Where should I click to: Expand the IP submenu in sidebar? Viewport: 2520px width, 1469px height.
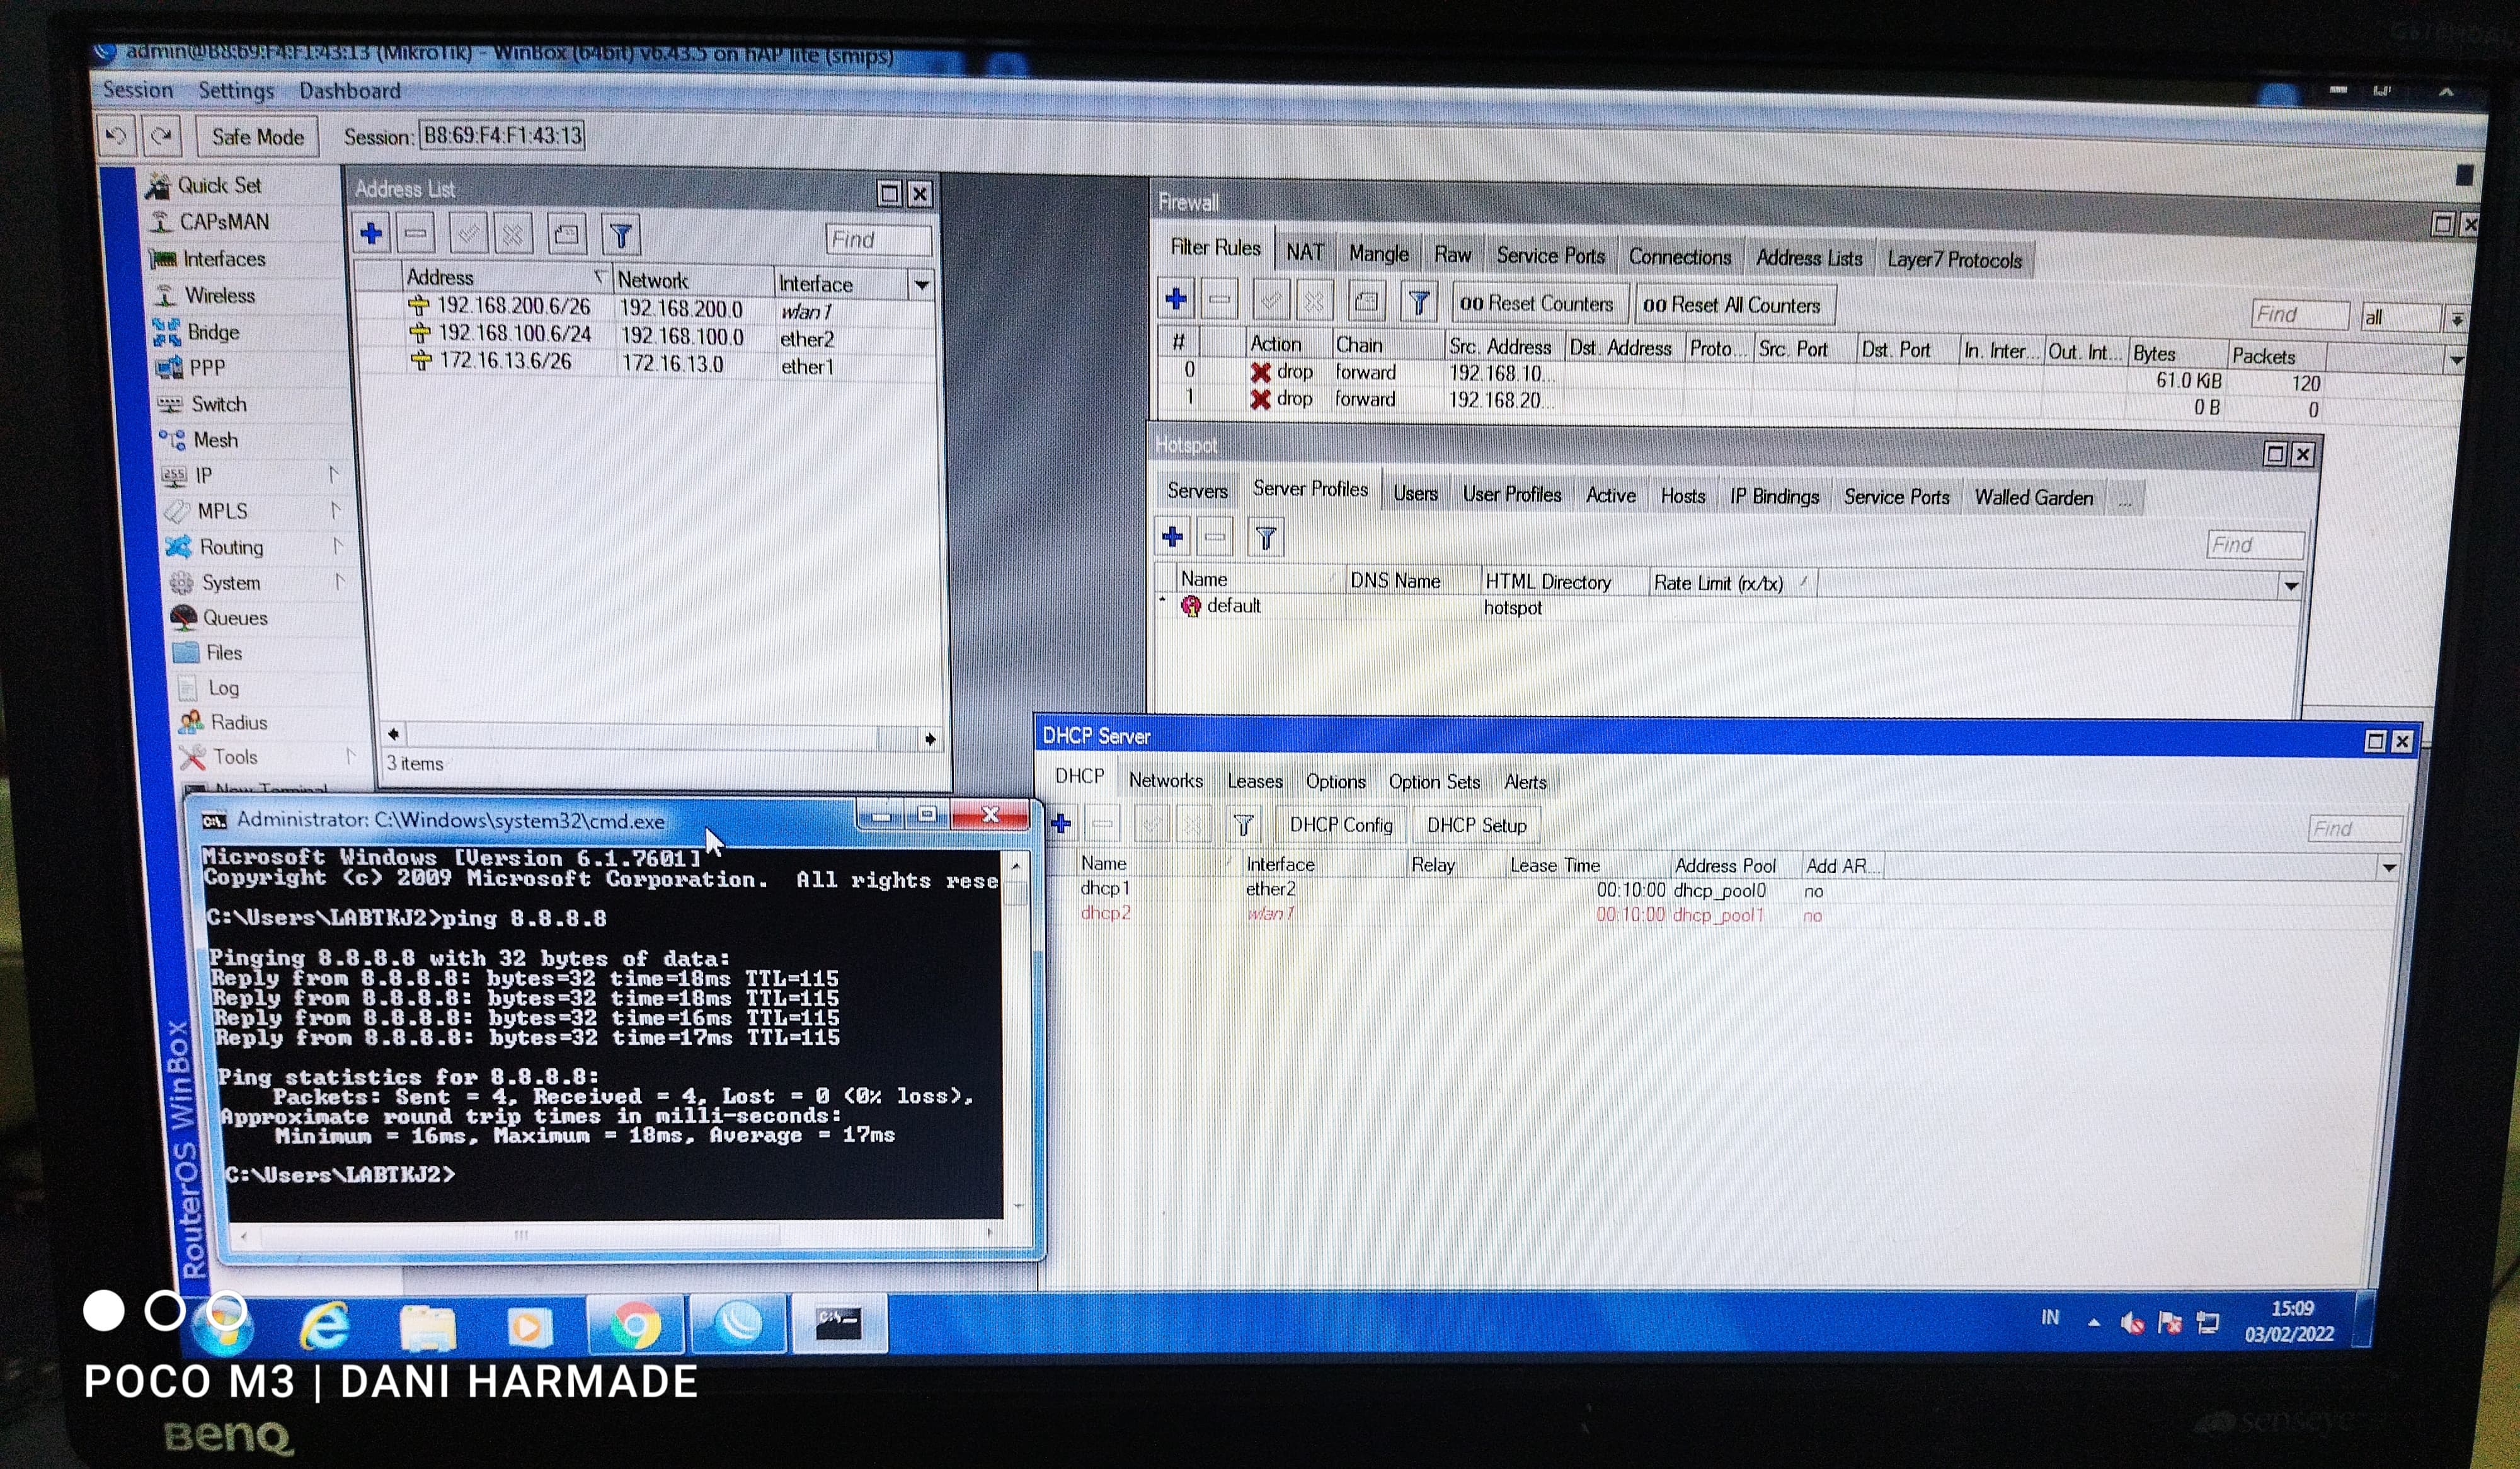[x=203, y=475]
